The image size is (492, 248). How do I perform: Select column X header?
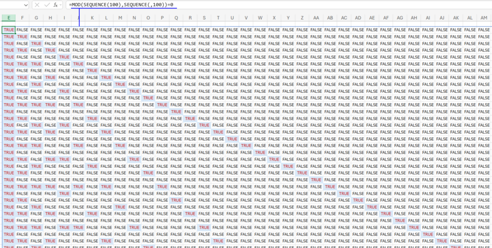274,18
